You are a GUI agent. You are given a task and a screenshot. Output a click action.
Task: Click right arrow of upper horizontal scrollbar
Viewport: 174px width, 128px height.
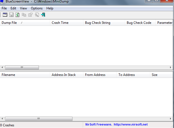pos(171,67)
